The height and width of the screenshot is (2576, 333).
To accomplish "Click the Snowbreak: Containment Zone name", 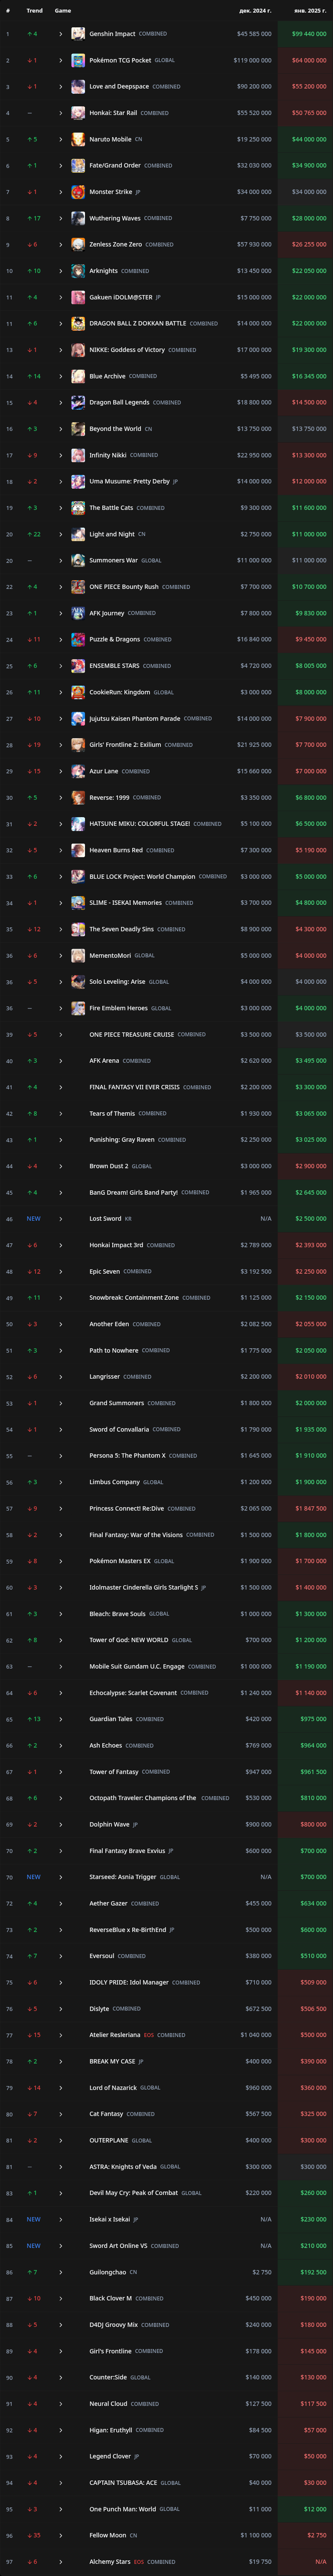I will click(x=134, y=1298).
